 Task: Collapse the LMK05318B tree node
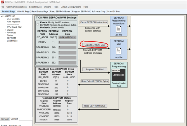pos(2,16)
